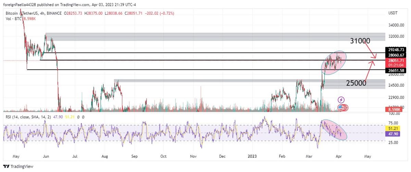Click the TradingView logo at bottom left
The image size is (411, 172).
[x=16, y=167]
